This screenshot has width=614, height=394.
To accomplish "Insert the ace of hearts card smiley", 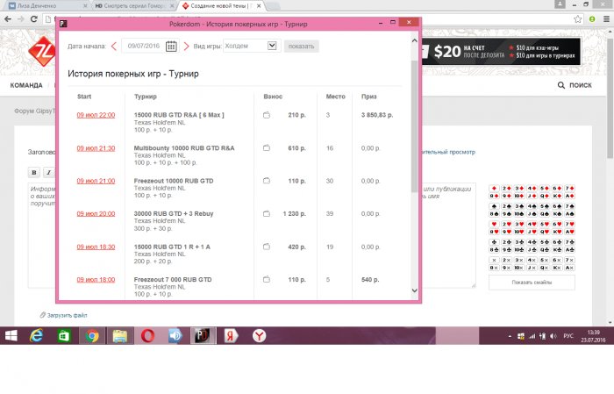I will click(x=569, y=232).
